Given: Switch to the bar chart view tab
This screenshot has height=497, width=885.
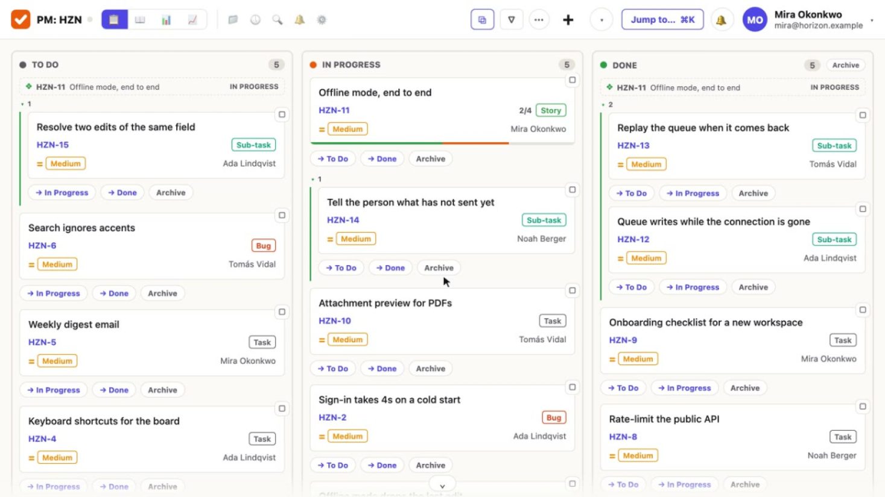Looking at the screenshot, I should click(x=166, y=20).
